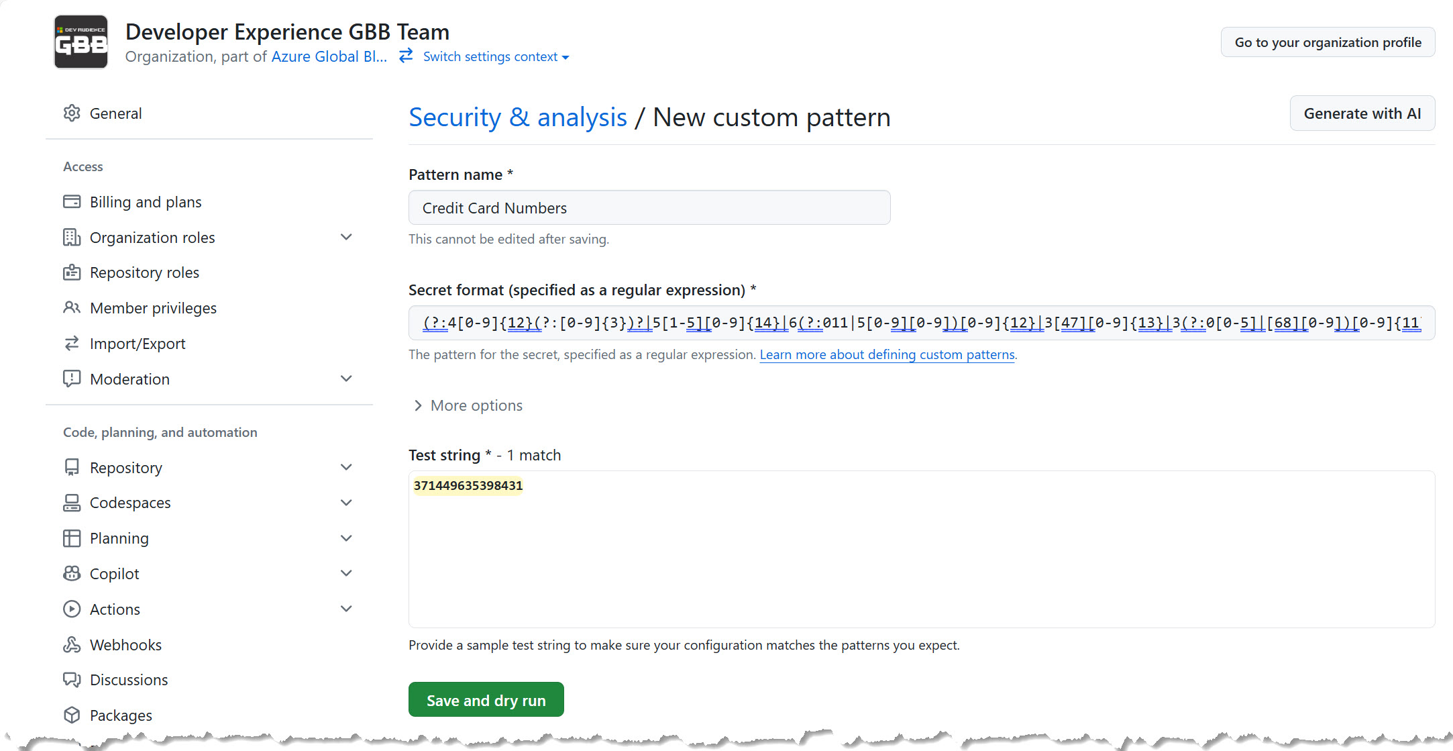Image resolution: width=1453 pixels, height=751 pixels.
Task: Open Learn more about defining custom patterns
Action: 887,354
